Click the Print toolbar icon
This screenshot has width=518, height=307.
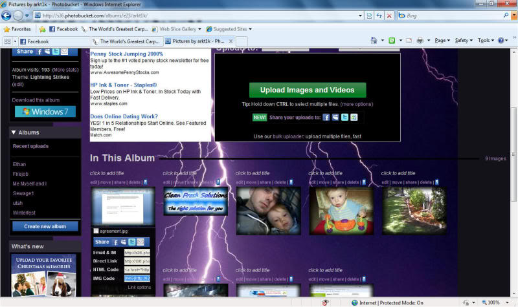[x=420, y=41]
